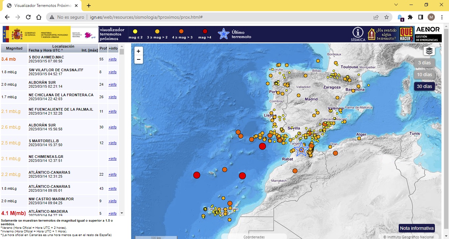Click the latest earthquake star marker near Tanger
Image resolution: width=449 pixels, height=239 pixels.
tap(301, 150)
